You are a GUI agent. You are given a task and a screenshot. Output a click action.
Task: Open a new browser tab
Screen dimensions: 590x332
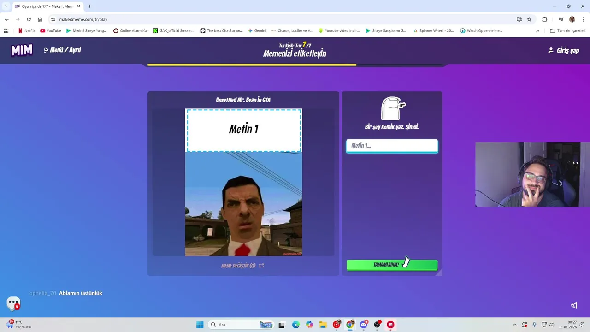click(89, 6)
